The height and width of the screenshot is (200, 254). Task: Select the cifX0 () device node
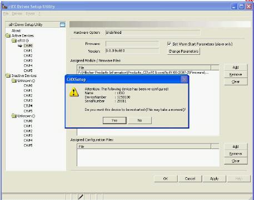click(x=23, y=40)
